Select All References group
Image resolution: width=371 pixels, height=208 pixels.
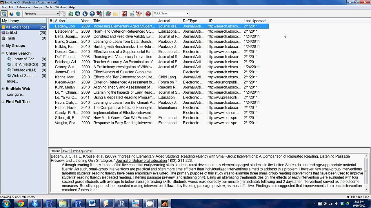pyautogui.click(x=24, y=27)
